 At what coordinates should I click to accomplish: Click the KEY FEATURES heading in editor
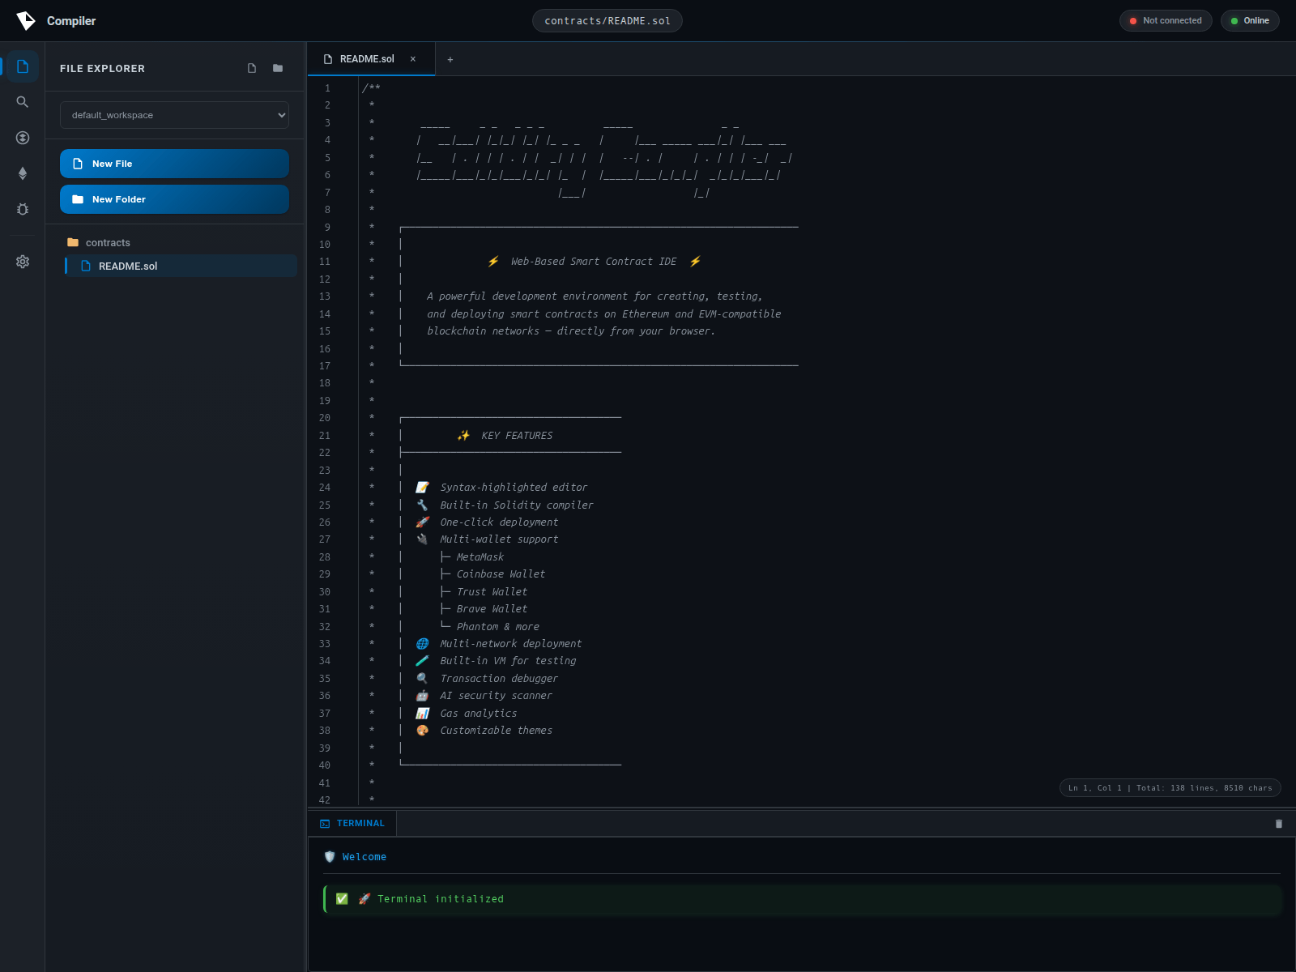click(x=517, y=436)
